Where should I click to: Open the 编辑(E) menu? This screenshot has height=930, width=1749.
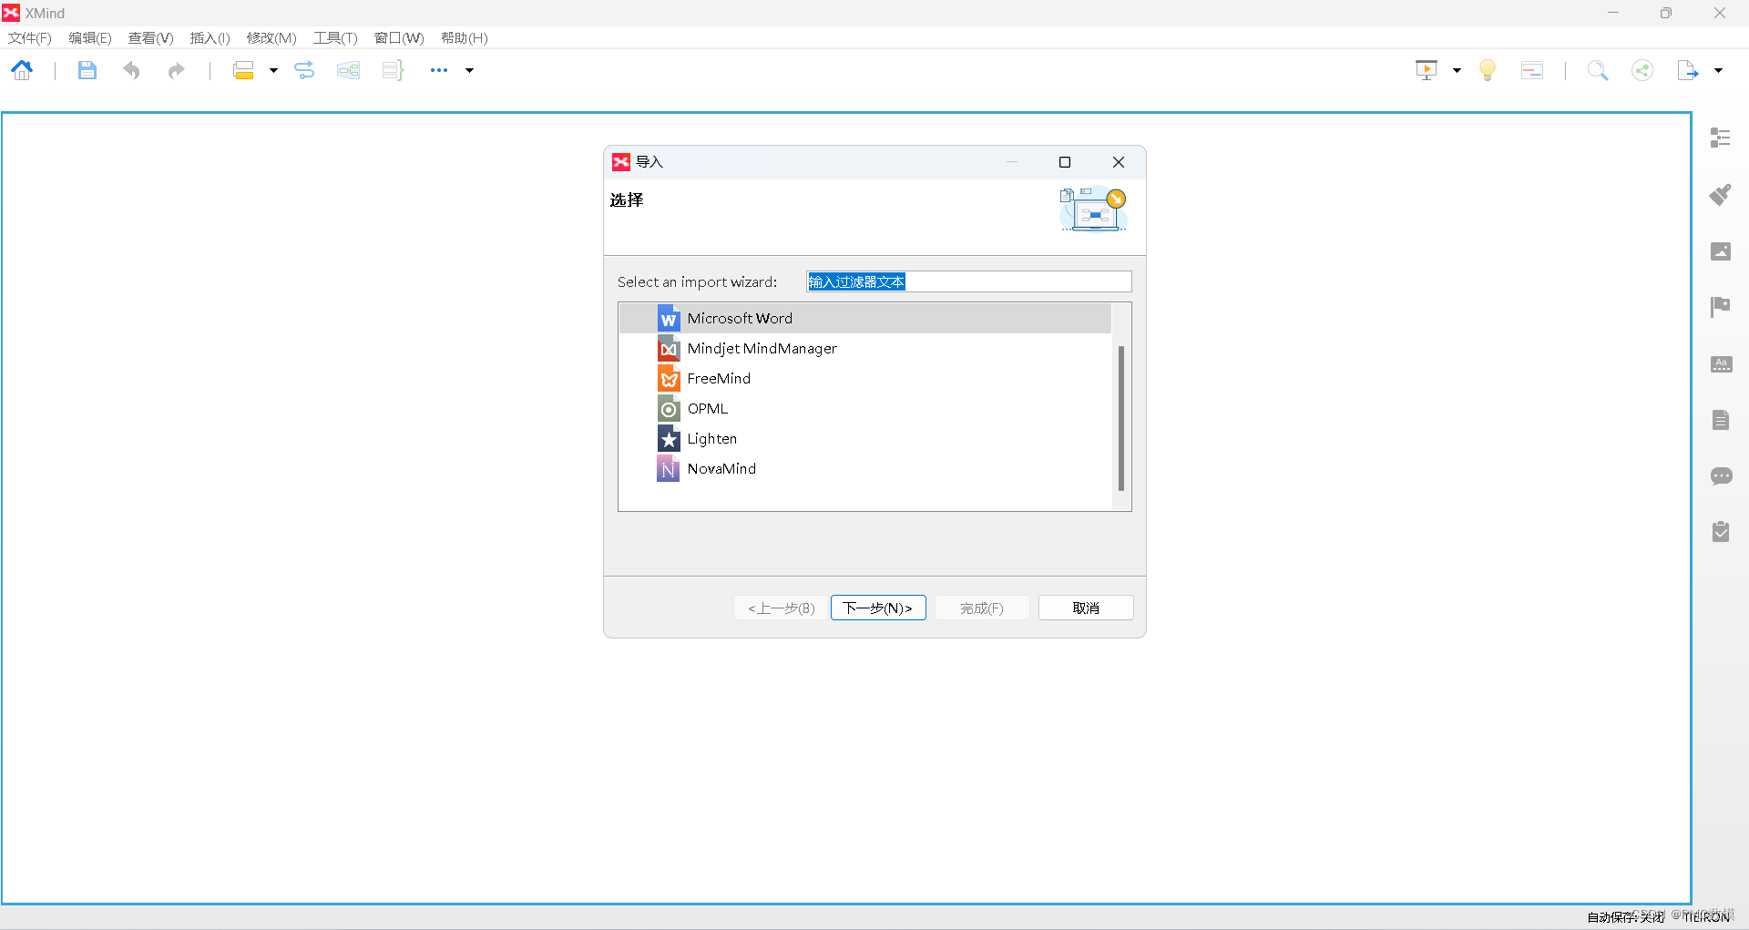point(90,37)
